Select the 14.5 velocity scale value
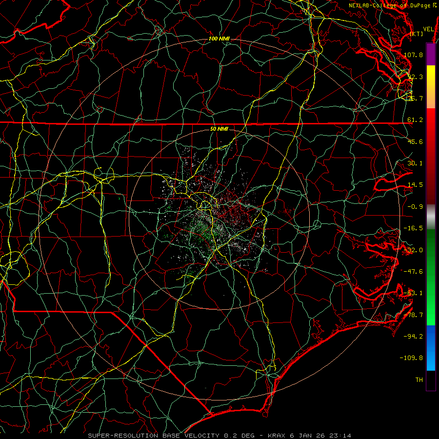Viewport: 439px width, 439px height. pyautogui.click(x=415, y=185)
